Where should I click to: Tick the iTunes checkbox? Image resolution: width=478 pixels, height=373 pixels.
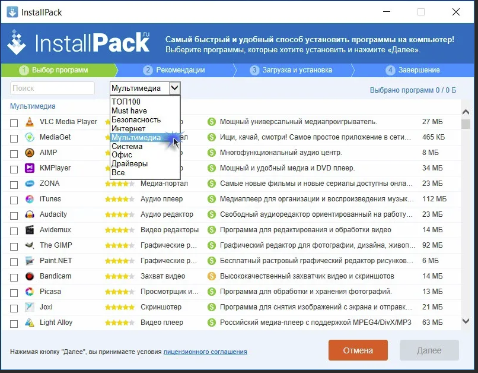point(14,200)
